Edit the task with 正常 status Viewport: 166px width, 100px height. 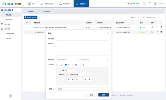coord(157,27)
